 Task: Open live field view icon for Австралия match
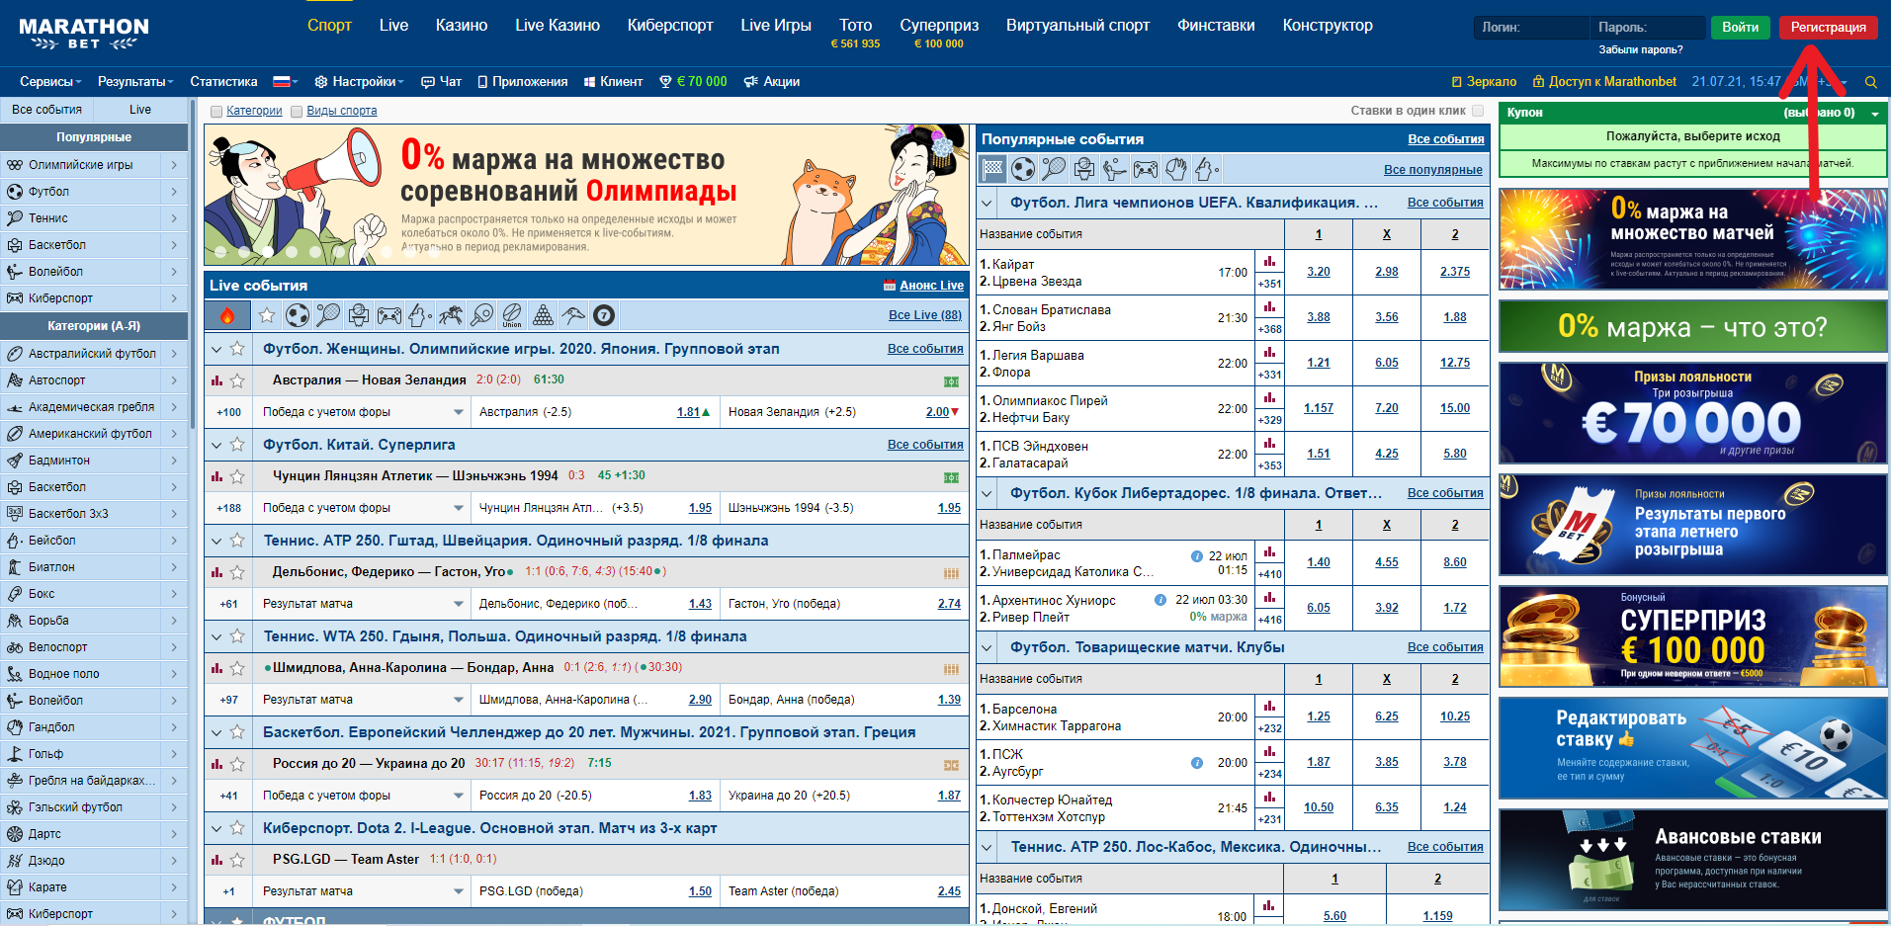(x=951, y=381)
